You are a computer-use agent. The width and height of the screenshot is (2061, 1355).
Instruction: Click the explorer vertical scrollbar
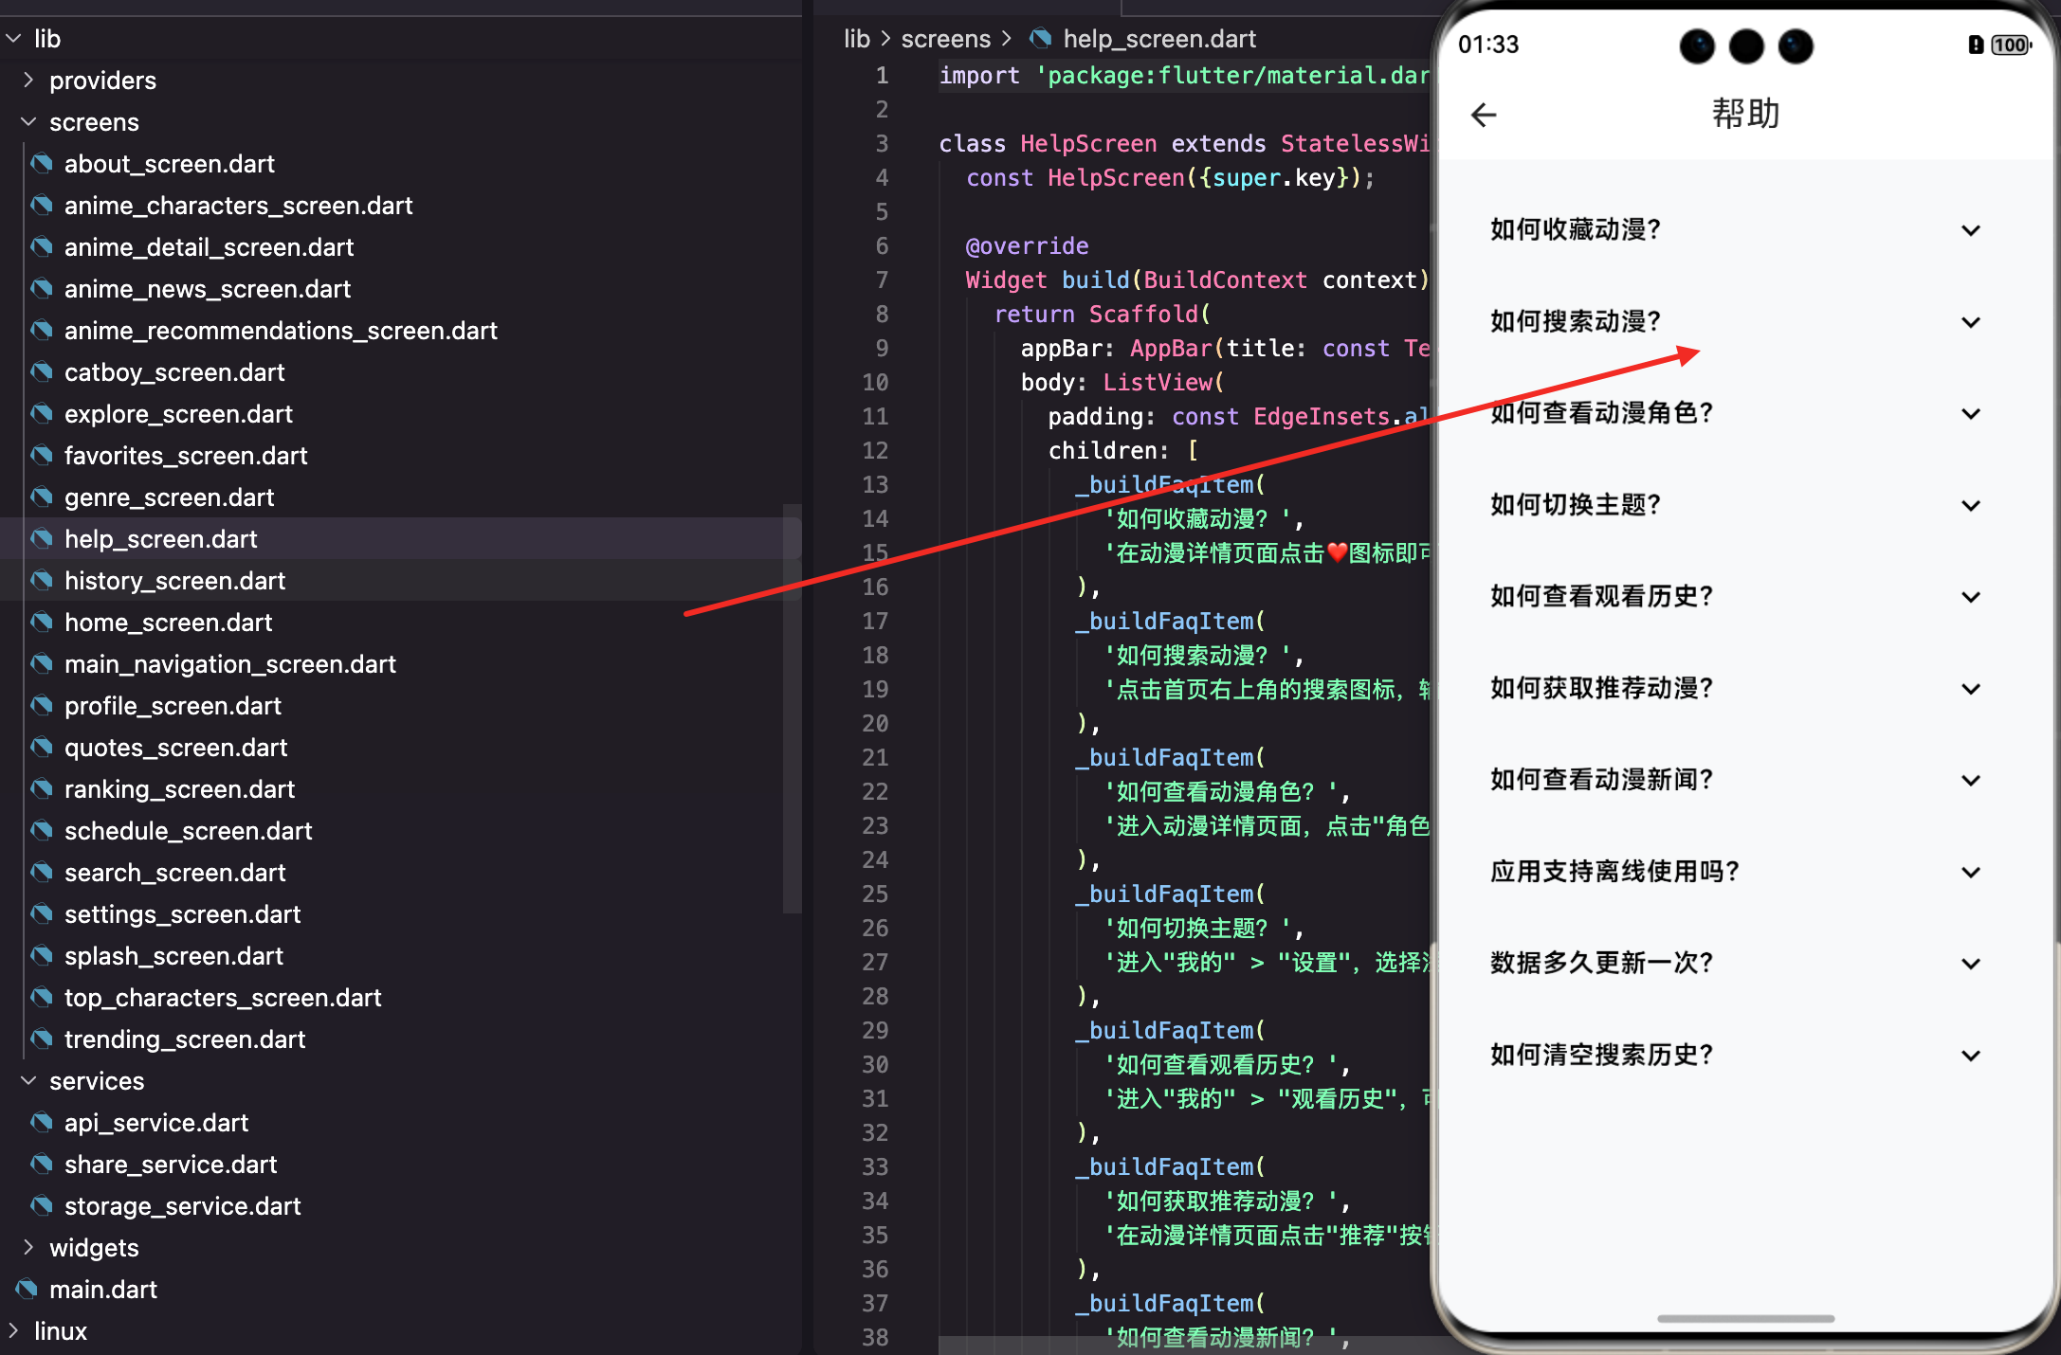point(792,711)
